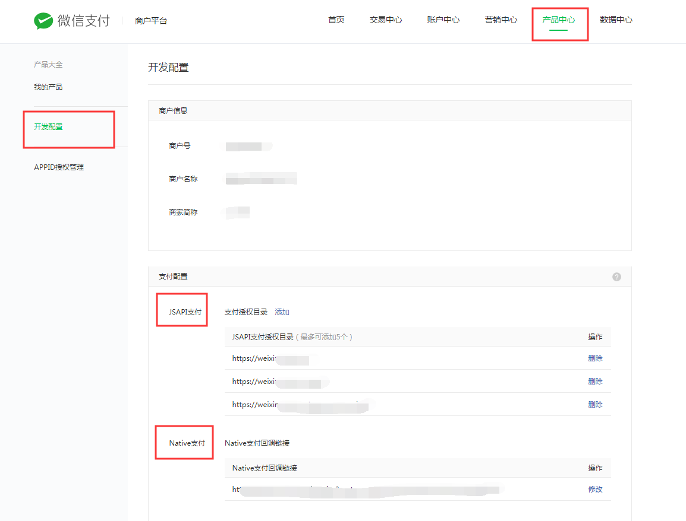Click the 商户信息 section header
The height and width of the screenshot is (521, 686).
coord(173,110)
